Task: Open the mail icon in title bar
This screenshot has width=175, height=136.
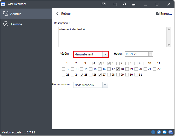Action: [x=104, y=4]
